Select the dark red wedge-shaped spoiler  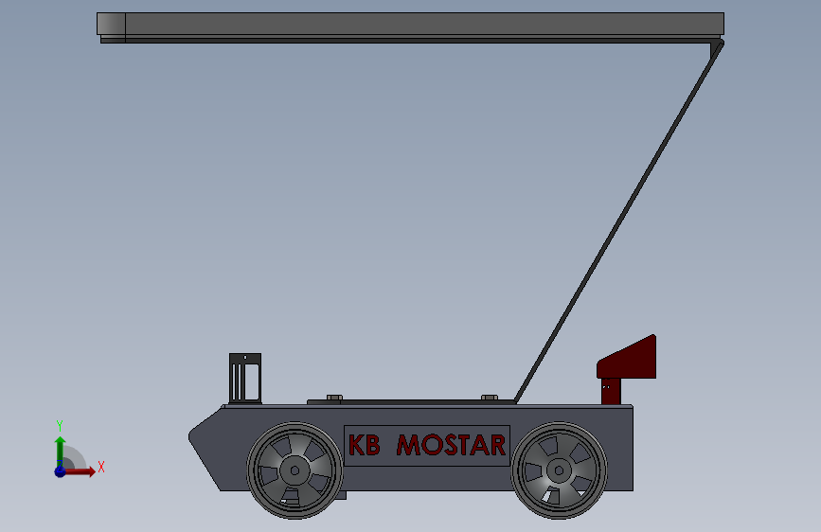click(631, 361)
